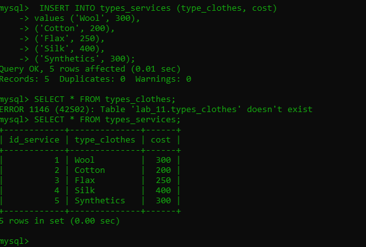Click the cost column header
Screen dimensions: 366x247
161,140
